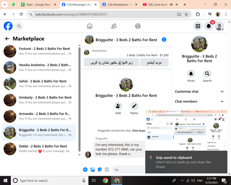The height and width of the screenshot is (185, 231).
Task: Open the Windows Start button
Action: pos(6,180)
